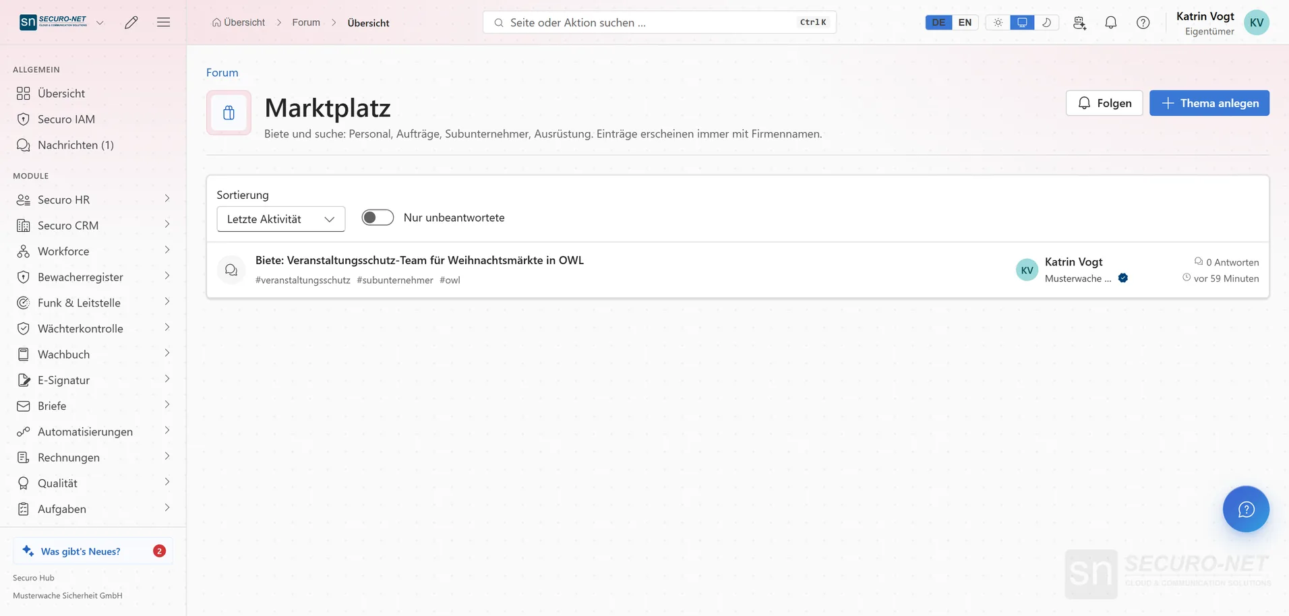Toggle the hamburger menu icon
The height and width of the screenshot is (616, 1289).
click(163, 22)
